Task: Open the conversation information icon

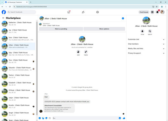Action: [123, 18]
